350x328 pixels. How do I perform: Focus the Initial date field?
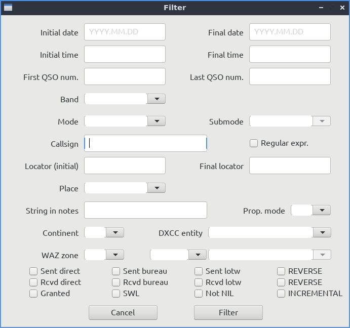[x=125, y=32]
